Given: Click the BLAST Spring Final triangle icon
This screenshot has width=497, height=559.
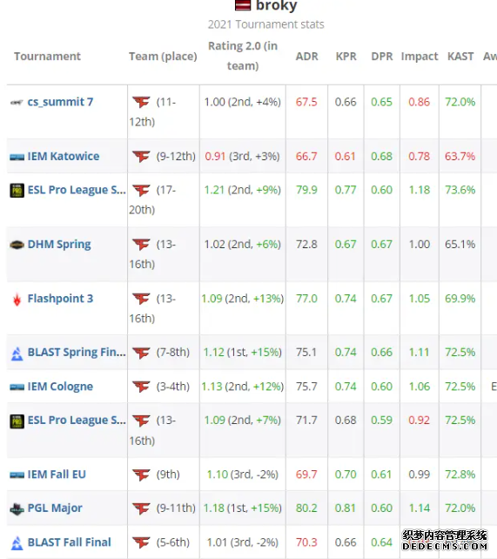Looking at the screenshot, I should [17, 354].
